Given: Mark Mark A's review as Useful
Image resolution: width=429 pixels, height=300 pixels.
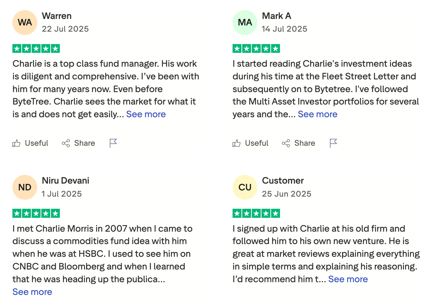Looking at the screenshot, I should click(x=250, y=143).
